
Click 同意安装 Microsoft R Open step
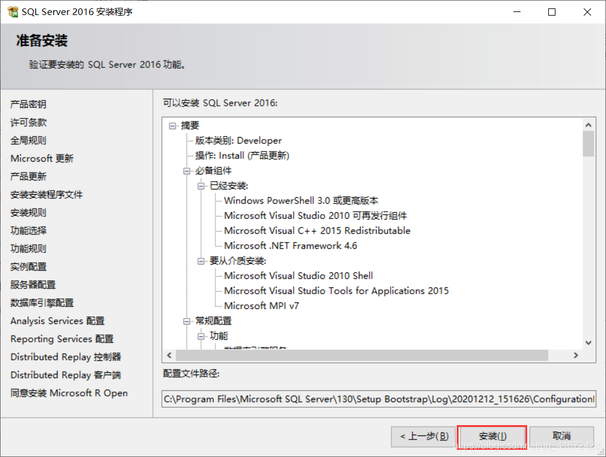(x=69, y=393)
